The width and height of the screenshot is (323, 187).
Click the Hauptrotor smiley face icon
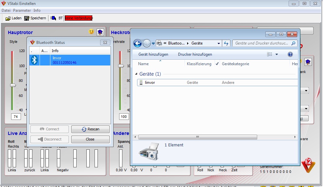click(x=91, y=31)
